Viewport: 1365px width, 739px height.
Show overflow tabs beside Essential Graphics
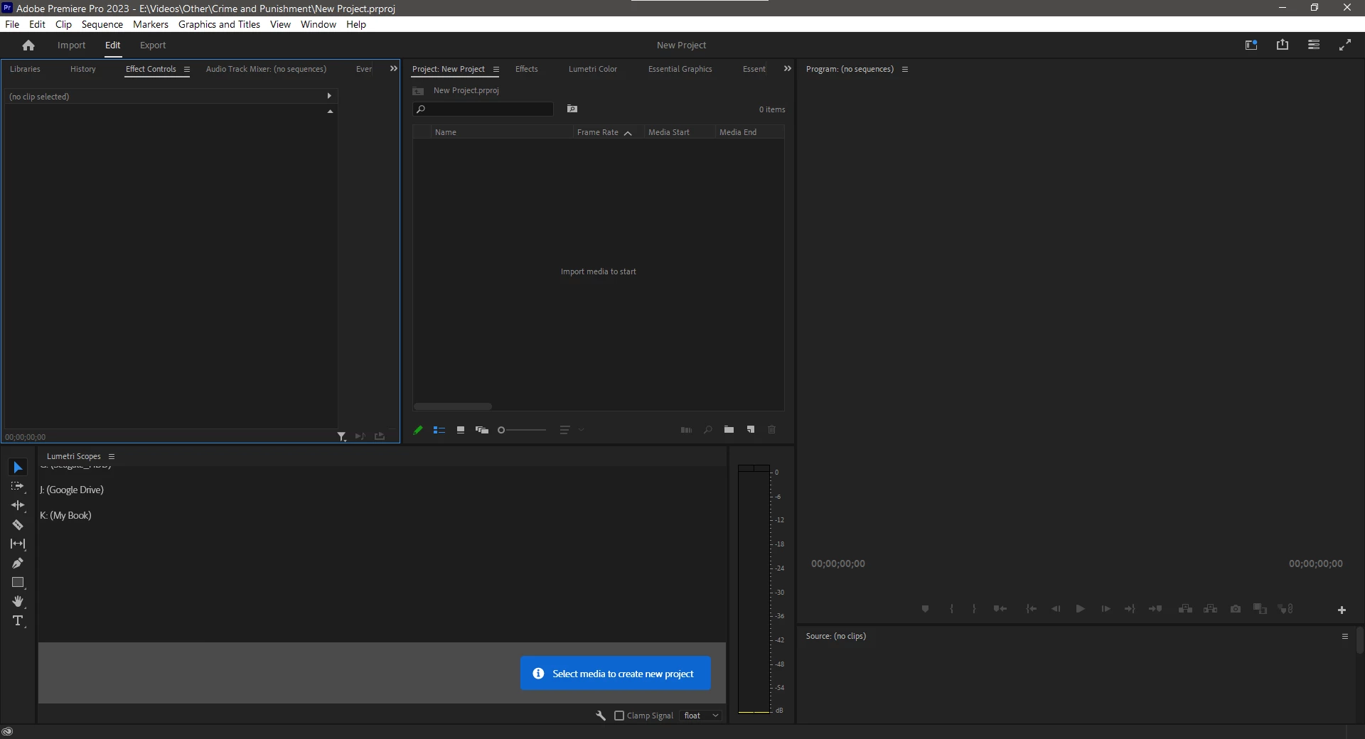click(x=788, y=69)
